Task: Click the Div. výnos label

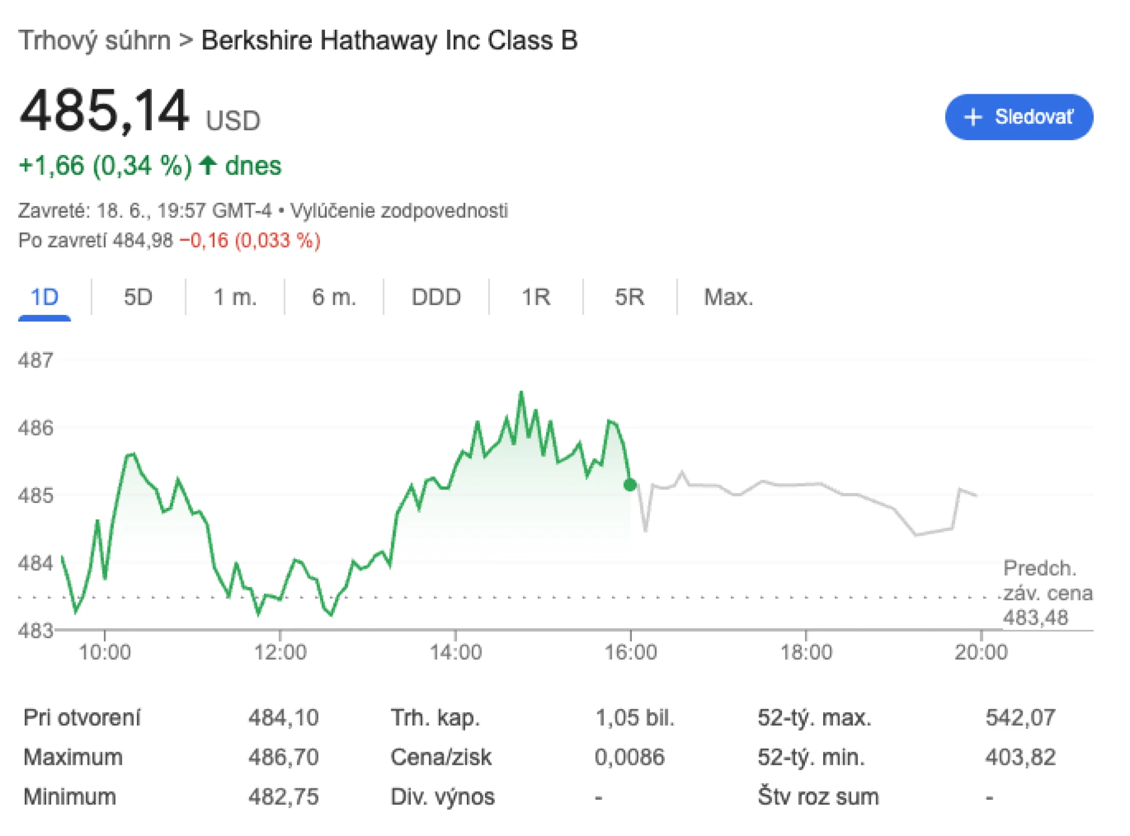Action: click(x=443, y=797)
